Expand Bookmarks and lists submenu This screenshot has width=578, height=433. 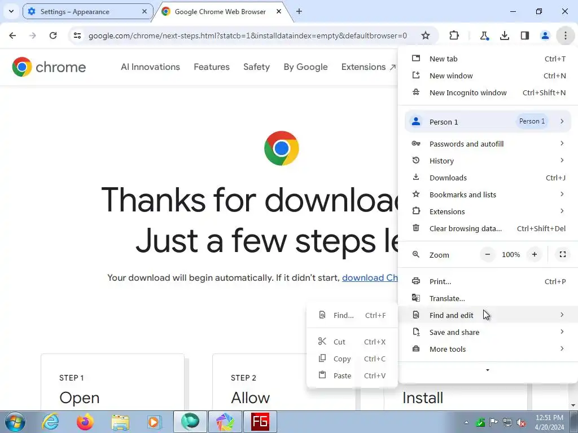click(x=488, y=195)
